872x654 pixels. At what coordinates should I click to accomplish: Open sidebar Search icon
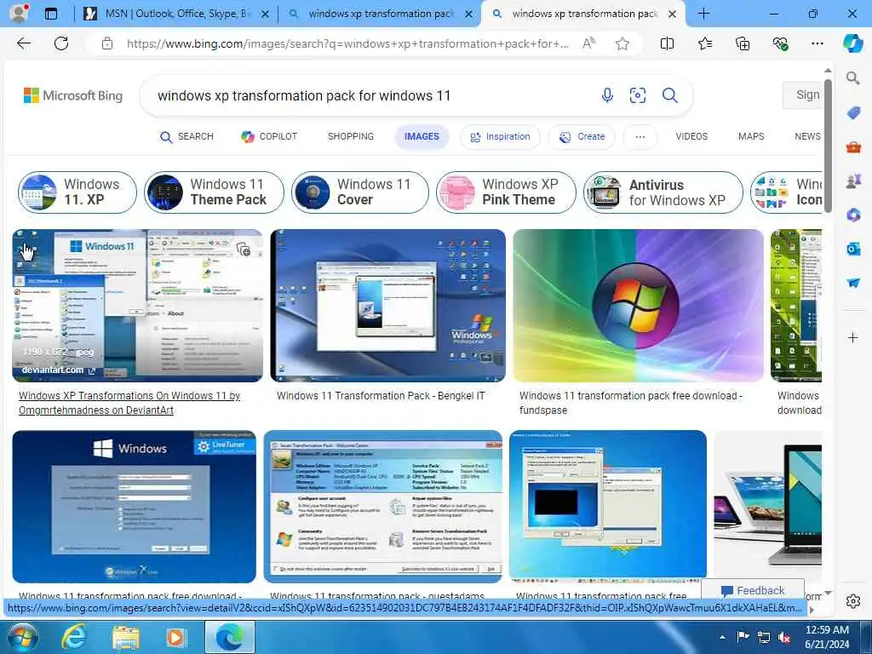click(853, 78)
